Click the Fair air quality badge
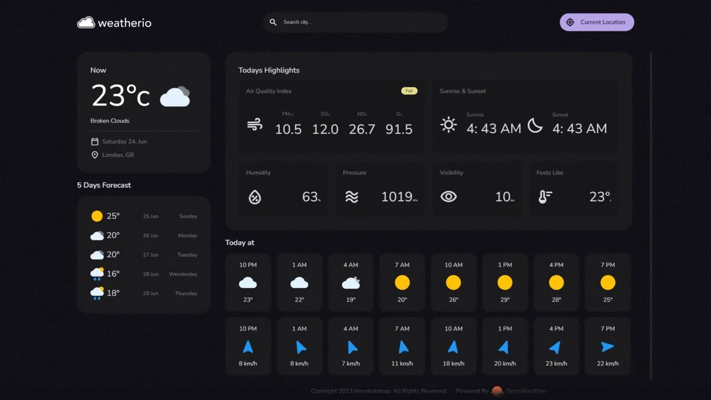This screenshot has width=711, height=400. (409, 91)
